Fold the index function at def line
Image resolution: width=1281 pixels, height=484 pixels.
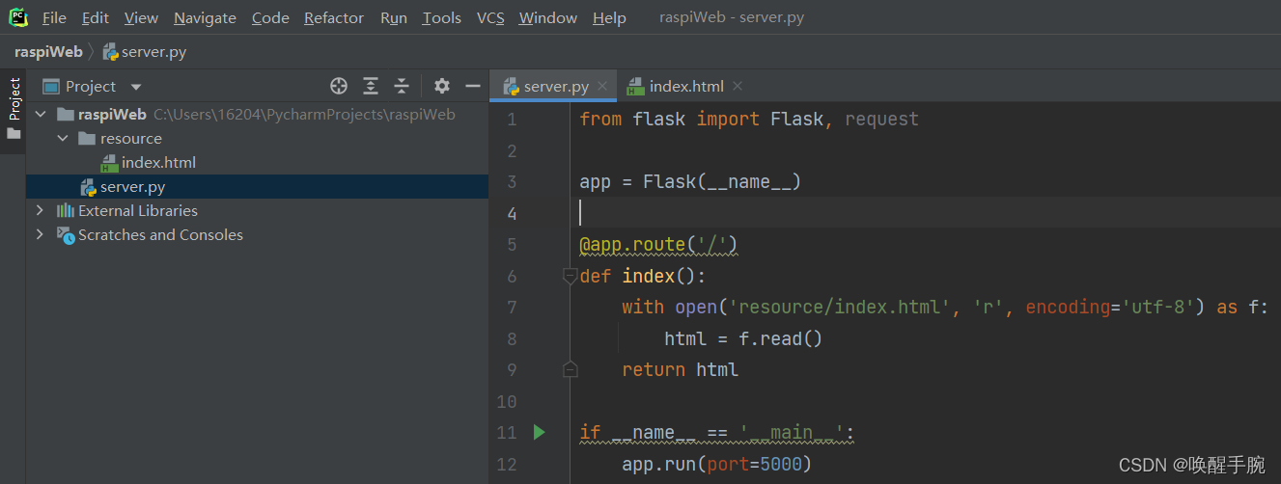570,276
